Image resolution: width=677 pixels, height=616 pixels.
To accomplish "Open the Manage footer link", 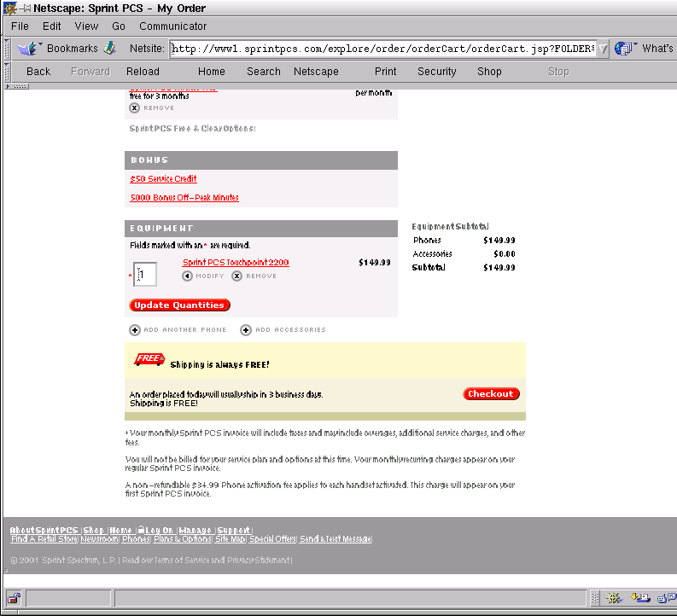I will coord(196,530).
